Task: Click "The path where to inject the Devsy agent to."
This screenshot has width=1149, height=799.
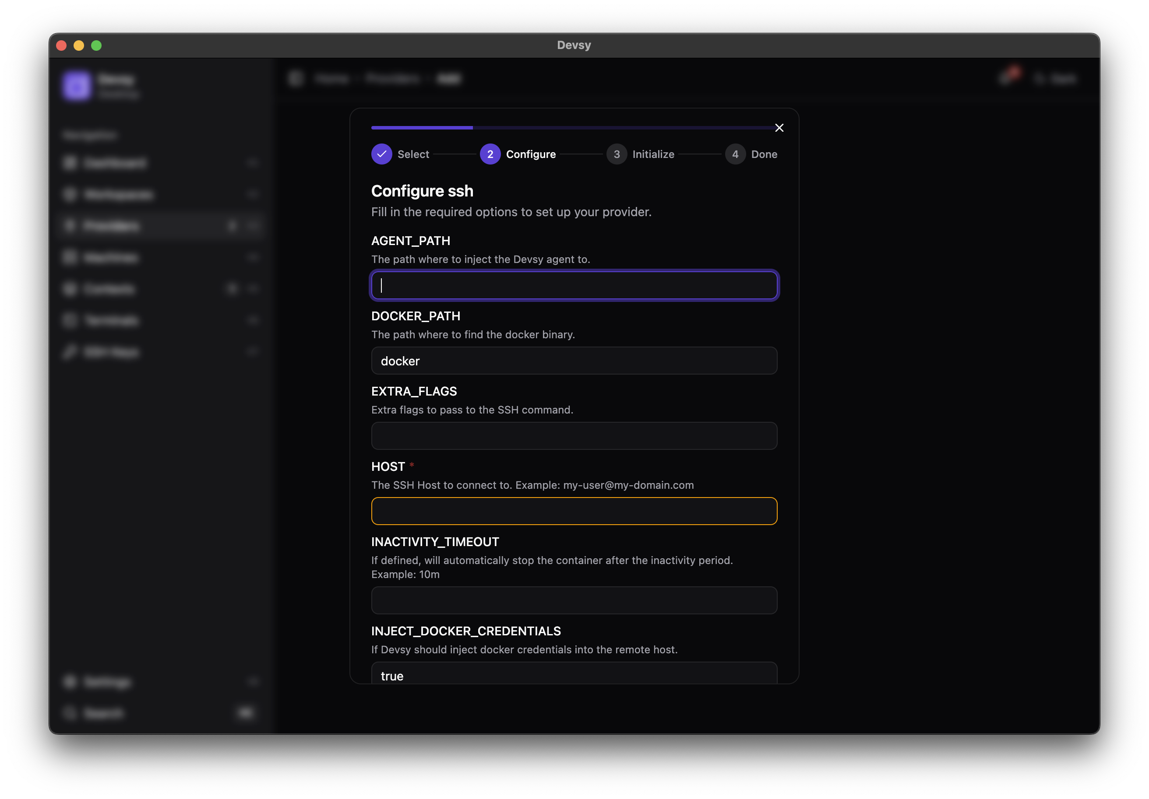Action: pyautogui.click(x=481, y=259)
